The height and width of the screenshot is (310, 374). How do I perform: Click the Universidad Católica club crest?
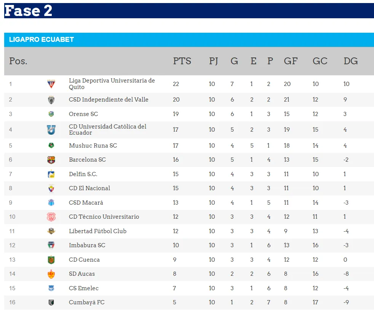point(51,130)
